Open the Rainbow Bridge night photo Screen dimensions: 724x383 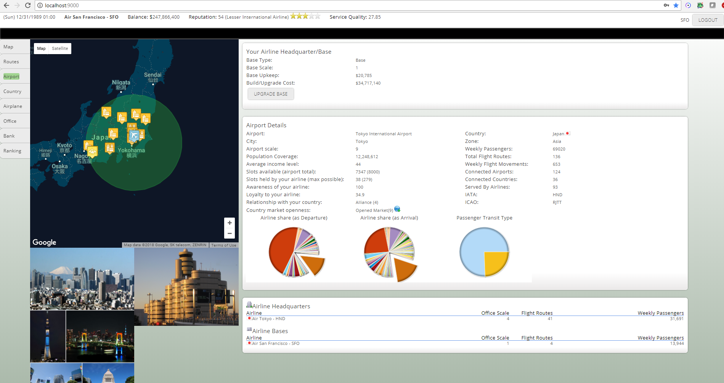pyautogui.click(x=100, y=336)
